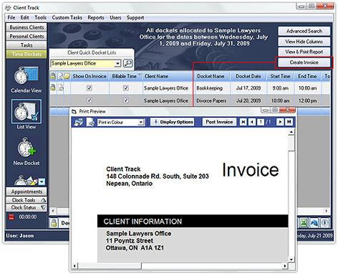
Task: Go to previous page in Print Preview
Action: [252, 122]
